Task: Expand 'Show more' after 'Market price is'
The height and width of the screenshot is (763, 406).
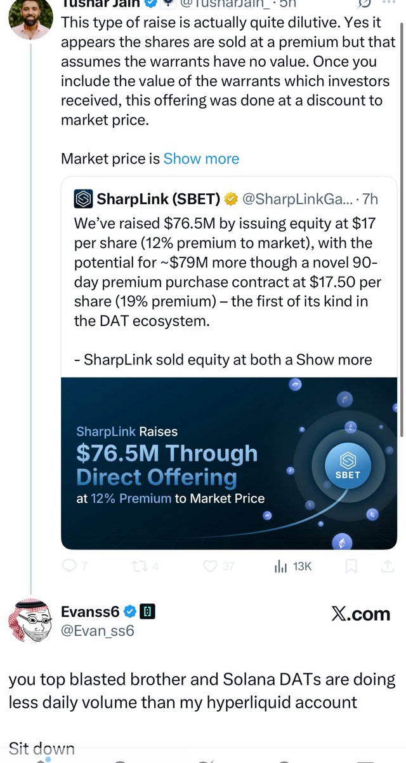Action: click(x=201, y=158)
